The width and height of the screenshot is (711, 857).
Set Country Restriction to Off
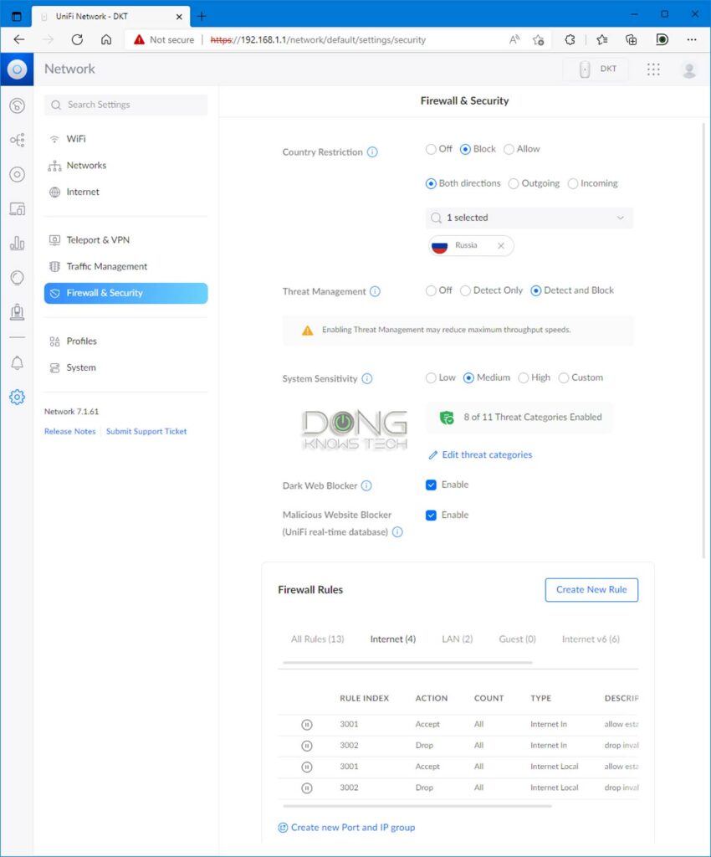click(x=431, y=149)
